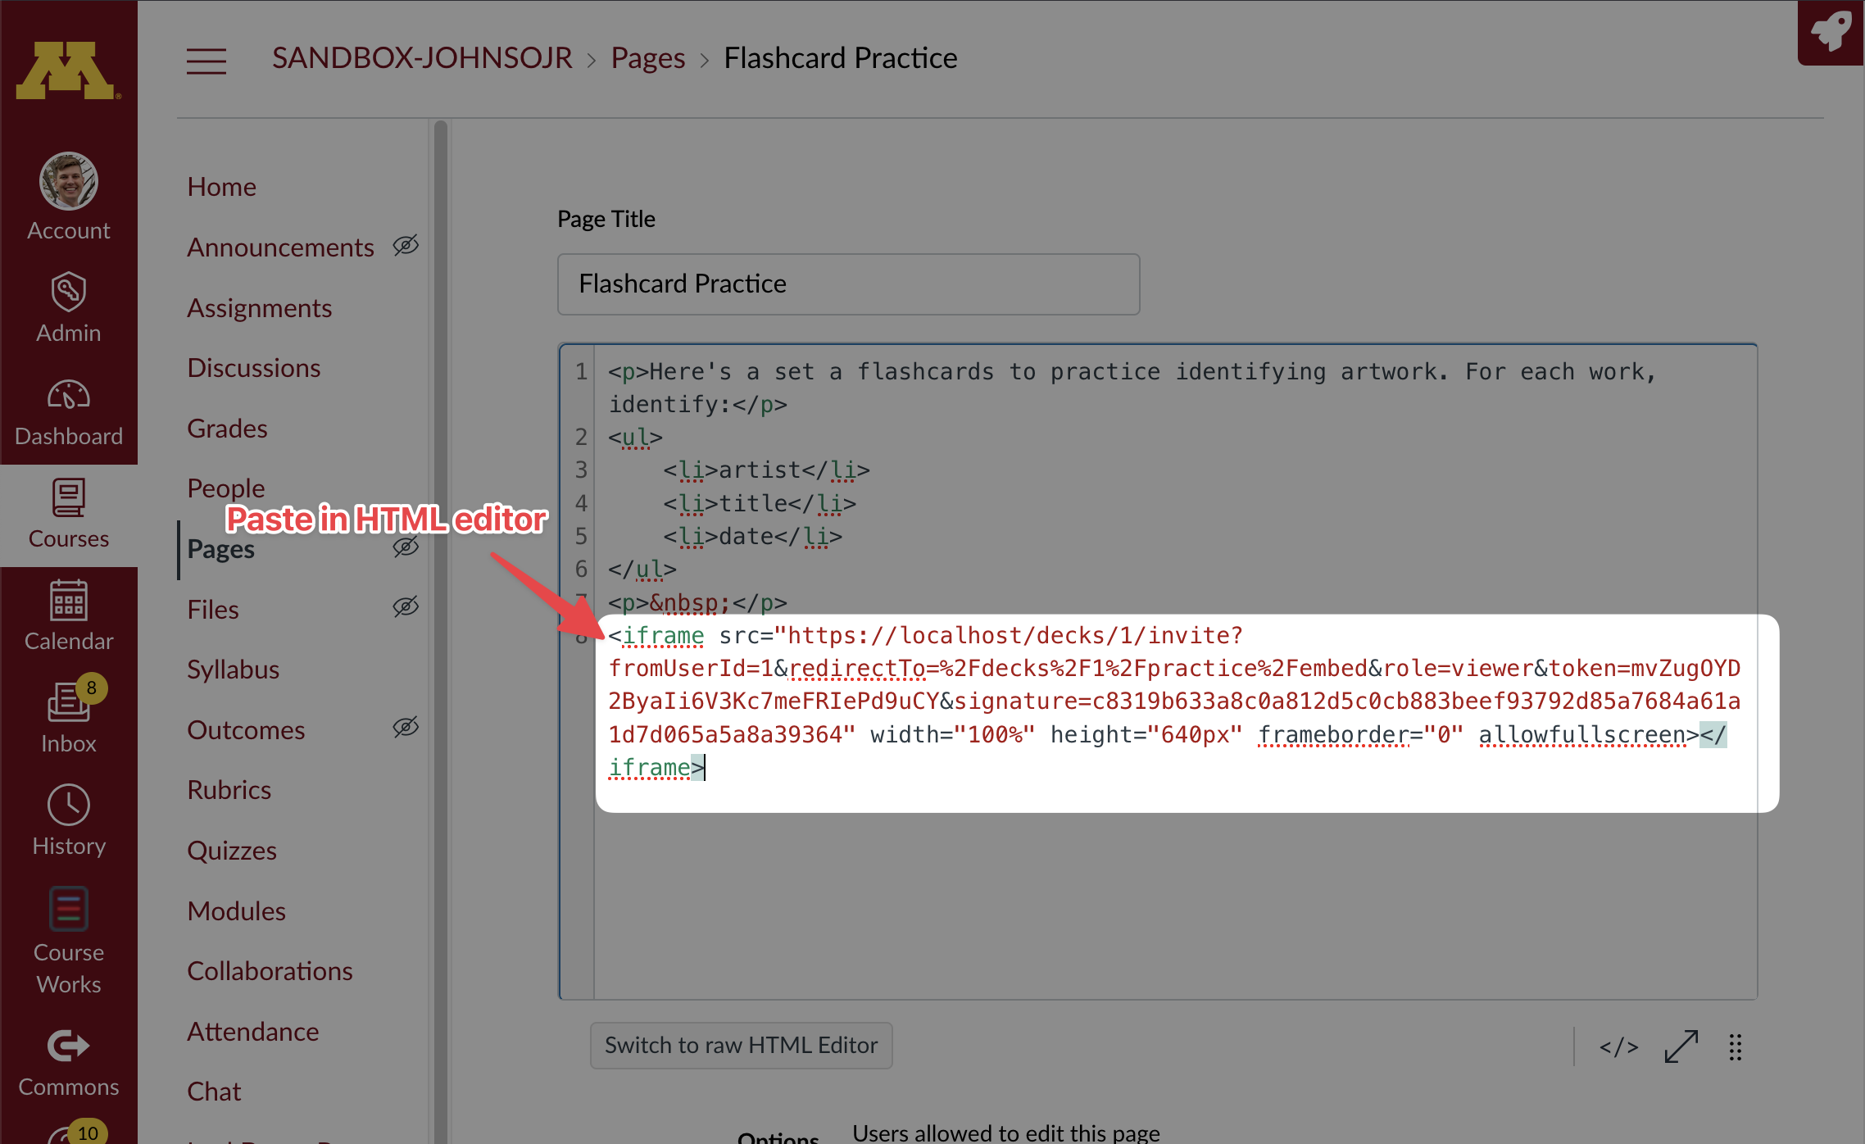
Task: Click 'Flashcard Practice' breadcrumb text
Action: [x=840, y=58]
